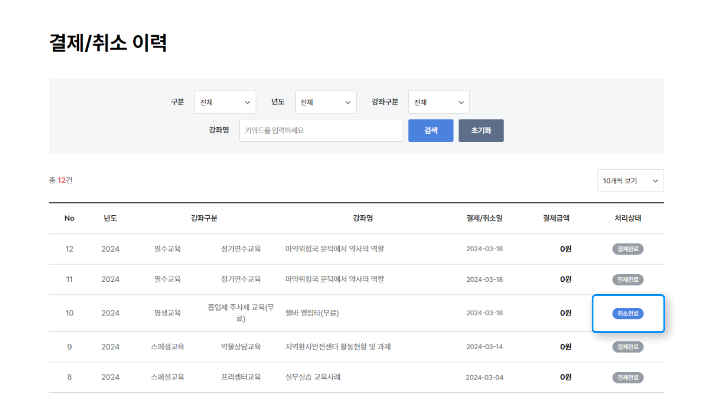Click the 0원 amount in row 10

566,313
